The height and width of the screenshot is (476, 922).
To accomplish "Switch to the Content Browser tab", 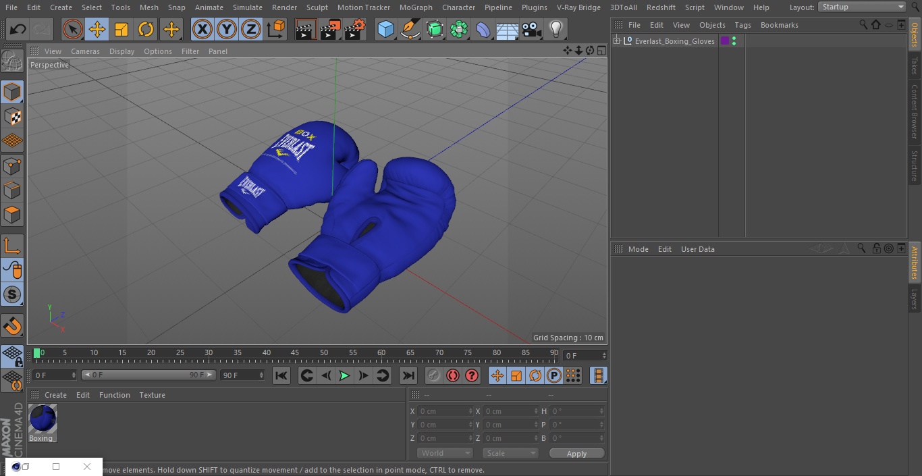I will 915,111.
